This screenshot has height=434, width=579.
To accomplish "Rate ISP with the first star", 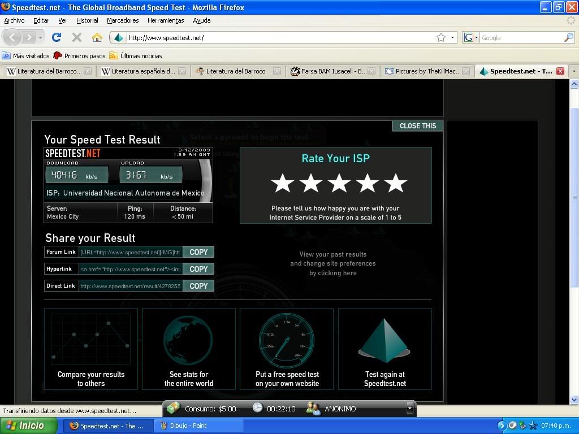I will [283, 183].
